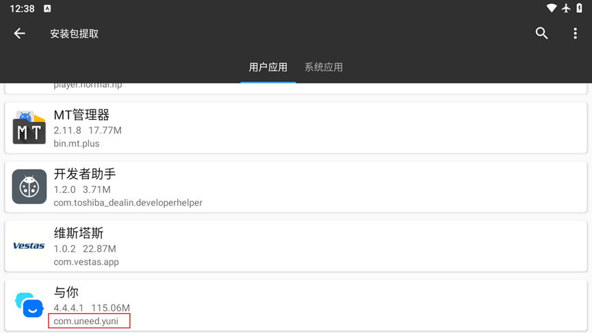Switch to the 系统应用 tab
Image resolution: width=592 pixels, height=333 pixels.
324,67
